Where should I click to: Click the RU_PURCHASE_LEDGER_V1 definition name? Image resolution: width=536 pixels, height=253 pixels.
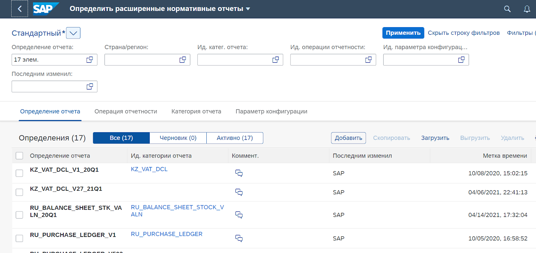[73, 235]
